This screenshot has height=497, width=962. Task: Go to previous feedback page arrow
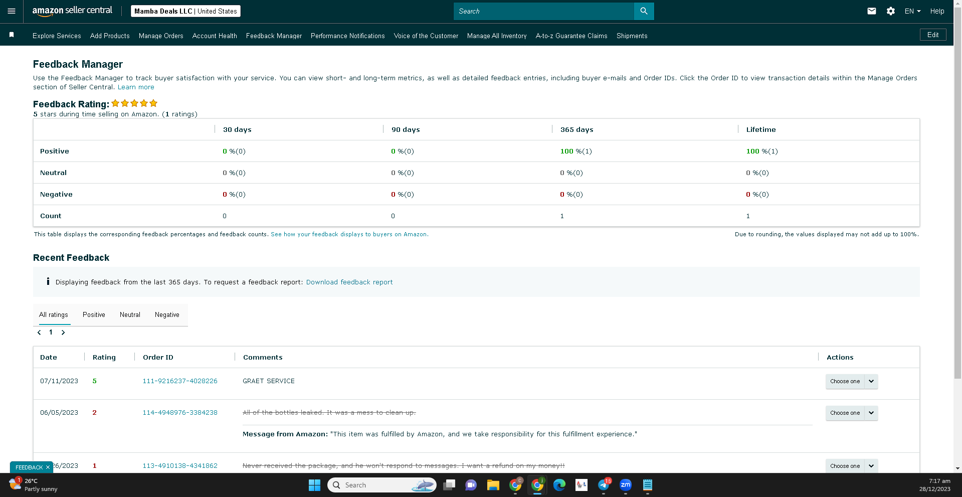click(x=40, y=333)
